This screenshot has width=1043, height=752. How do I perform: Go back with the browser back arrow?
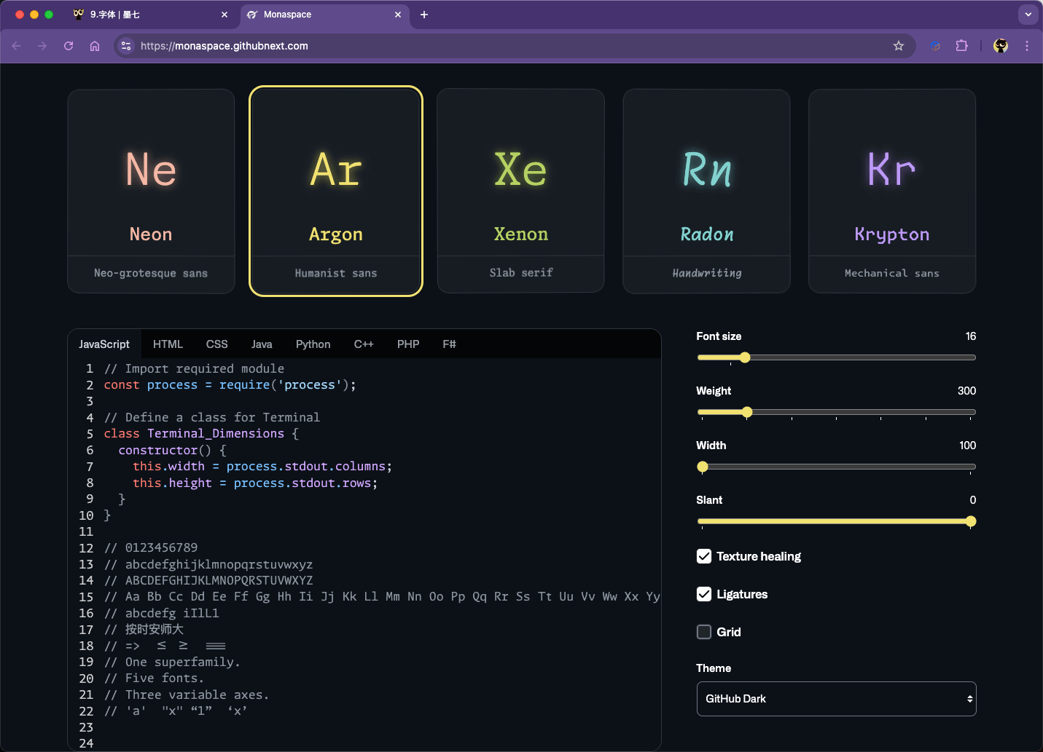(16, 46)
